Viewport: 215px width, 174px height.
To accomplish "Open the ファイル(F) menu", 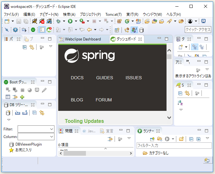I will (11, 14).
